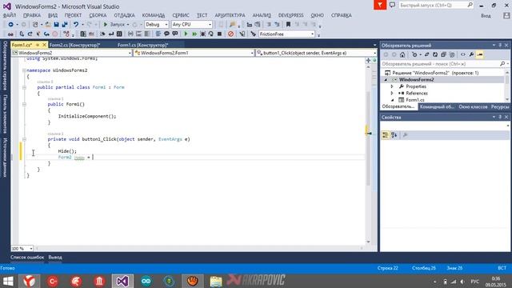
Task: Collapse the Form1.cs node in Solution Explorer
Action: pos(392,100)
